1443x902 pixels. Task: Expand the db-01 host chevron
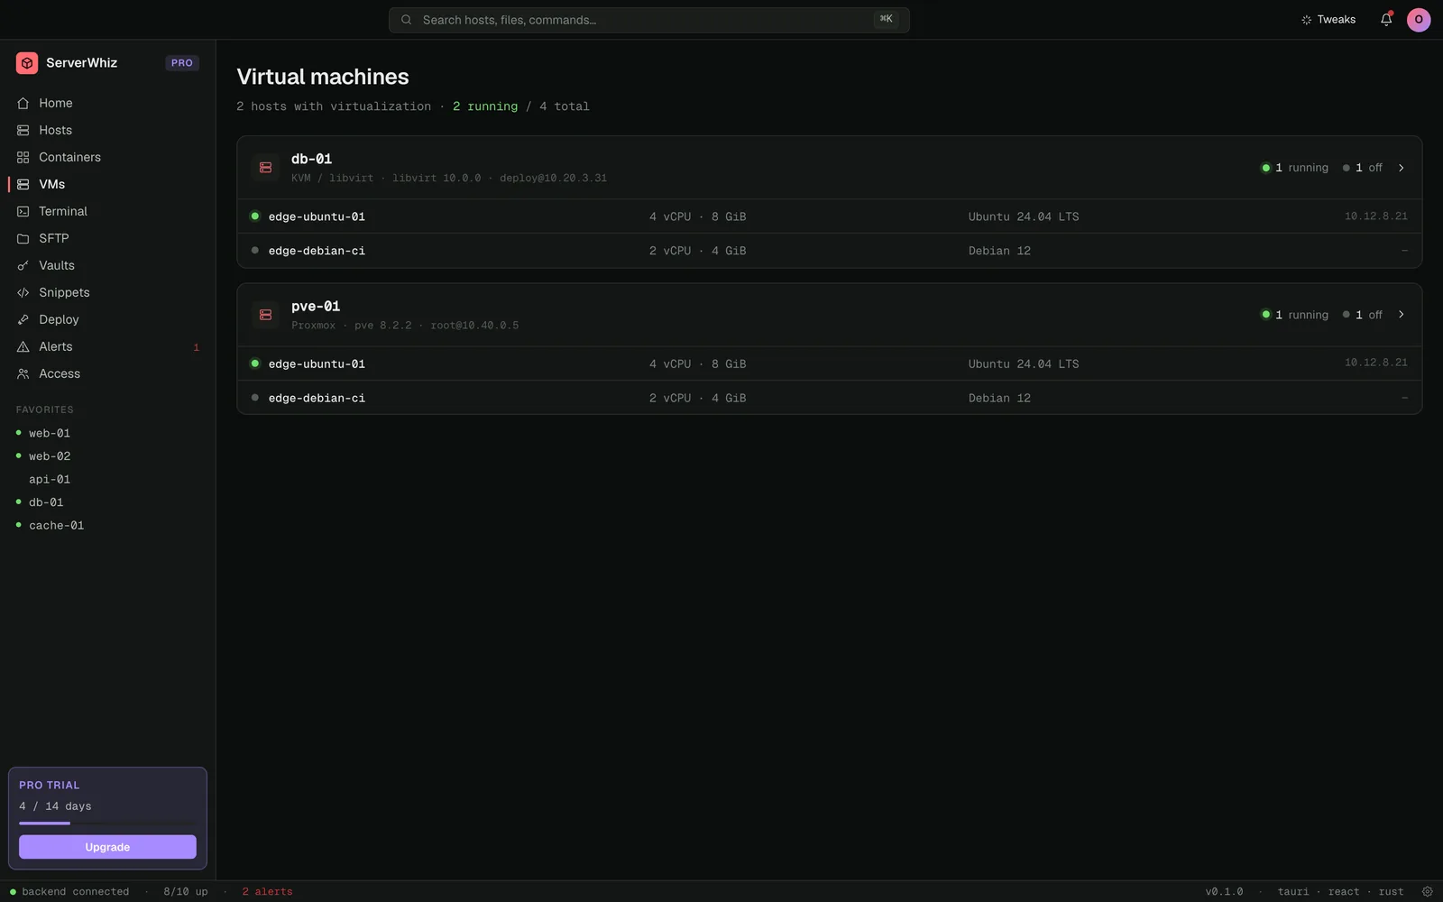1402,168
